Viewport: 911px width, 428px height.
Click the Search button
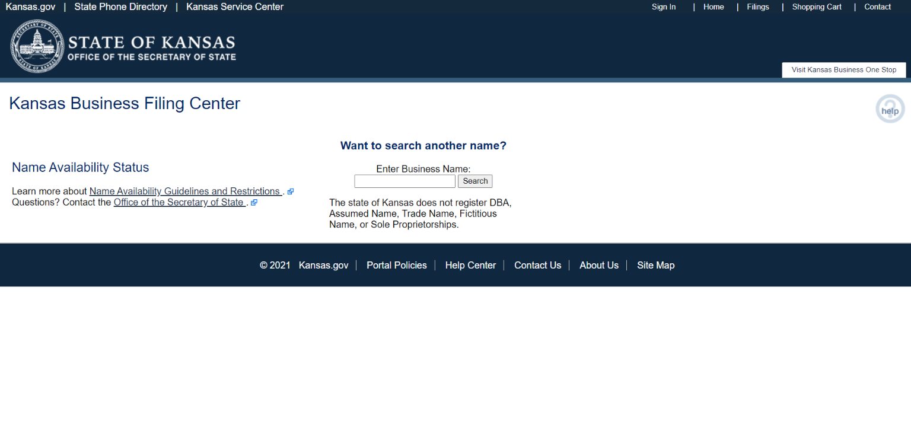point(475,181)
